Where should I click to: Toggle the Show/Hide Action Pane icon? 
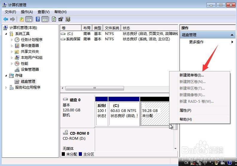pyautogui.click(x=45, y=19)
